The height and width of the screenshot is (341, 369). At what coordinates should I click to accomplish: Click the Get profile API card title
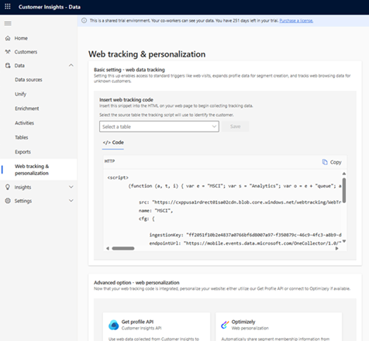(x=137, y=322)
